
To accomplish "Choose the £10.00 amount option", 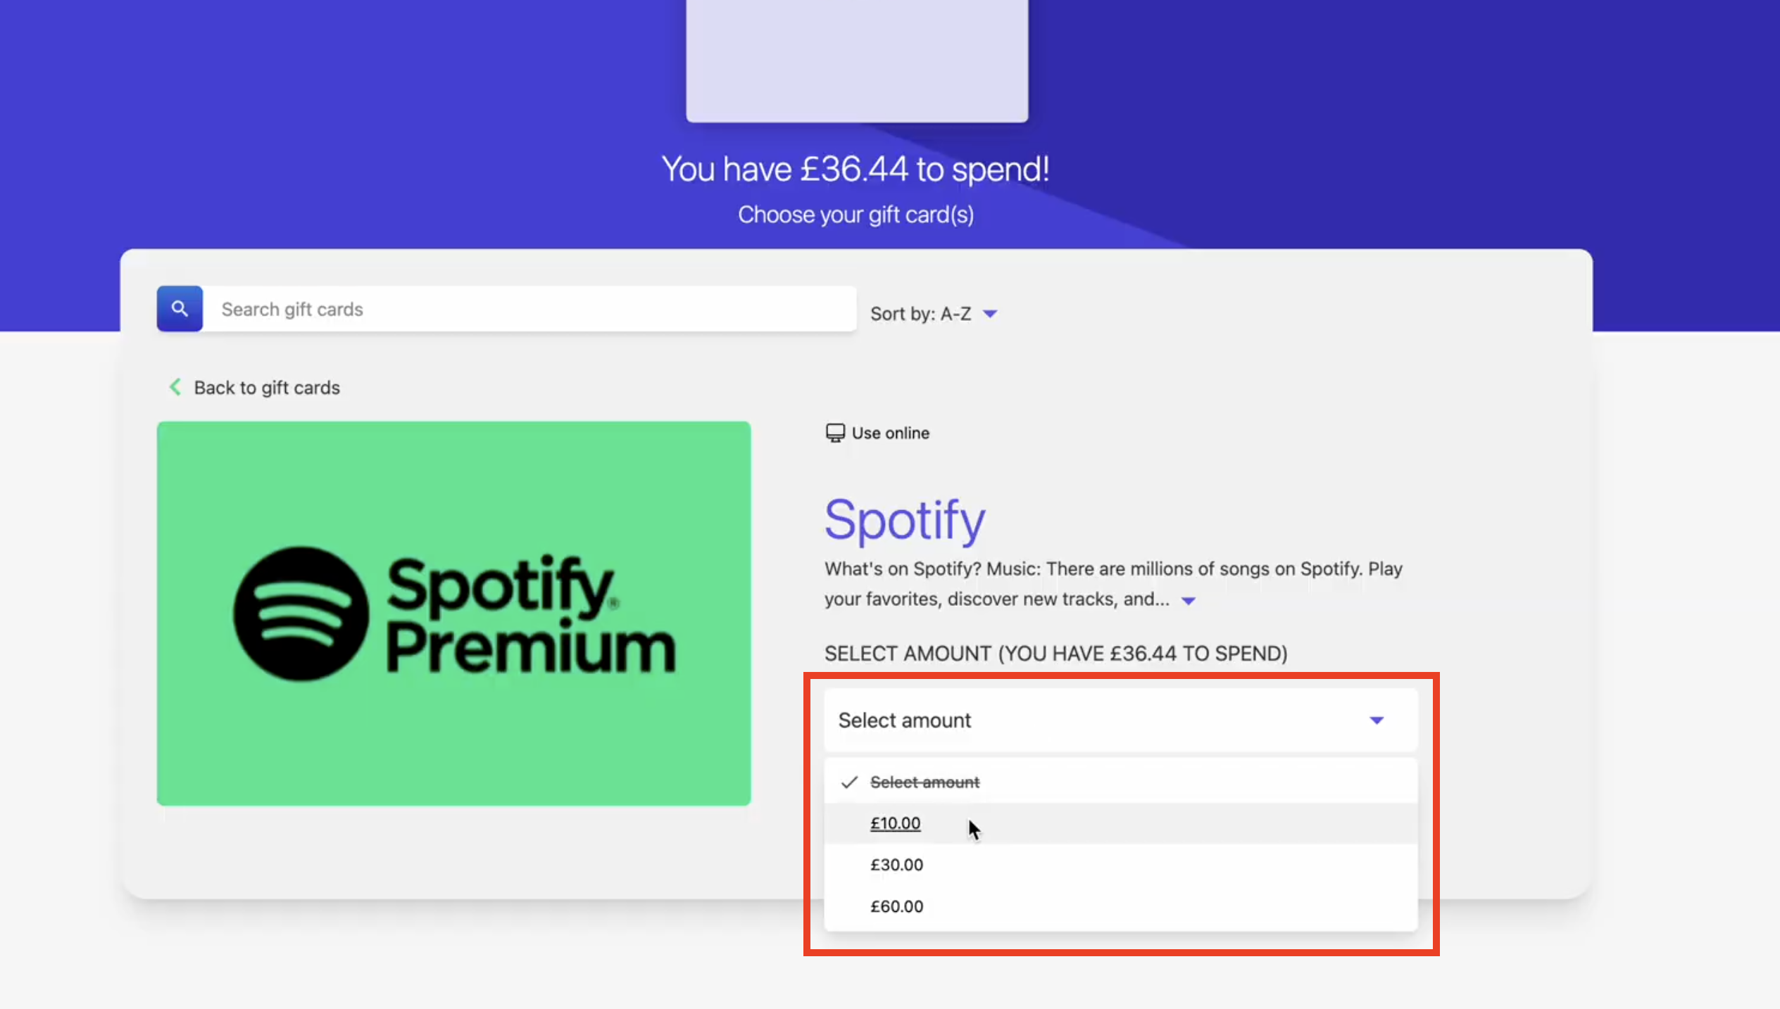I will 896,823.
